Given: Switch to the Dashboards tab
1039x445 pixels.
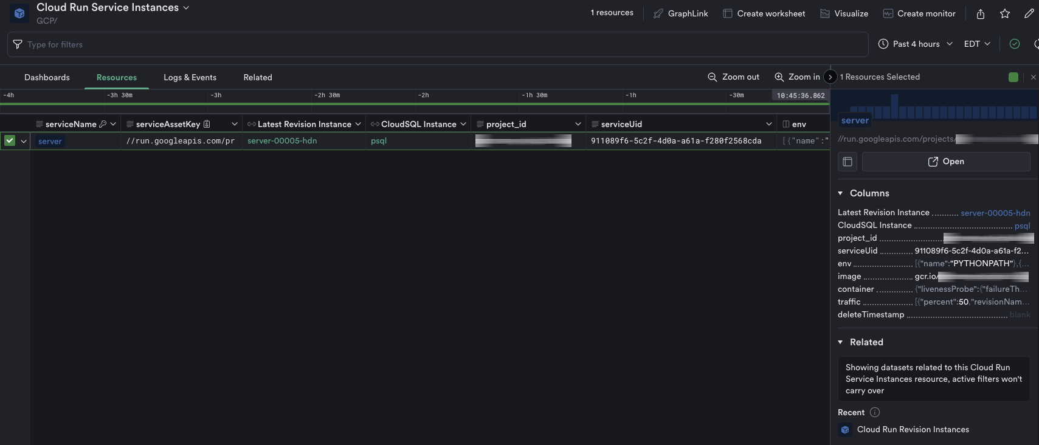Looking at the screenshot, I should pyautogui.click(x=47, y=77).
